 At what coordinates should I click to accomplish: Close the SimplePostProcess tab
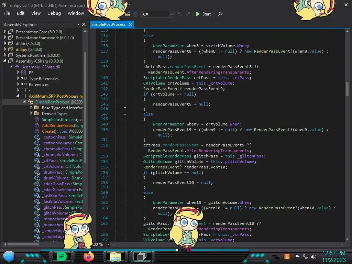[x=130, y=24]
